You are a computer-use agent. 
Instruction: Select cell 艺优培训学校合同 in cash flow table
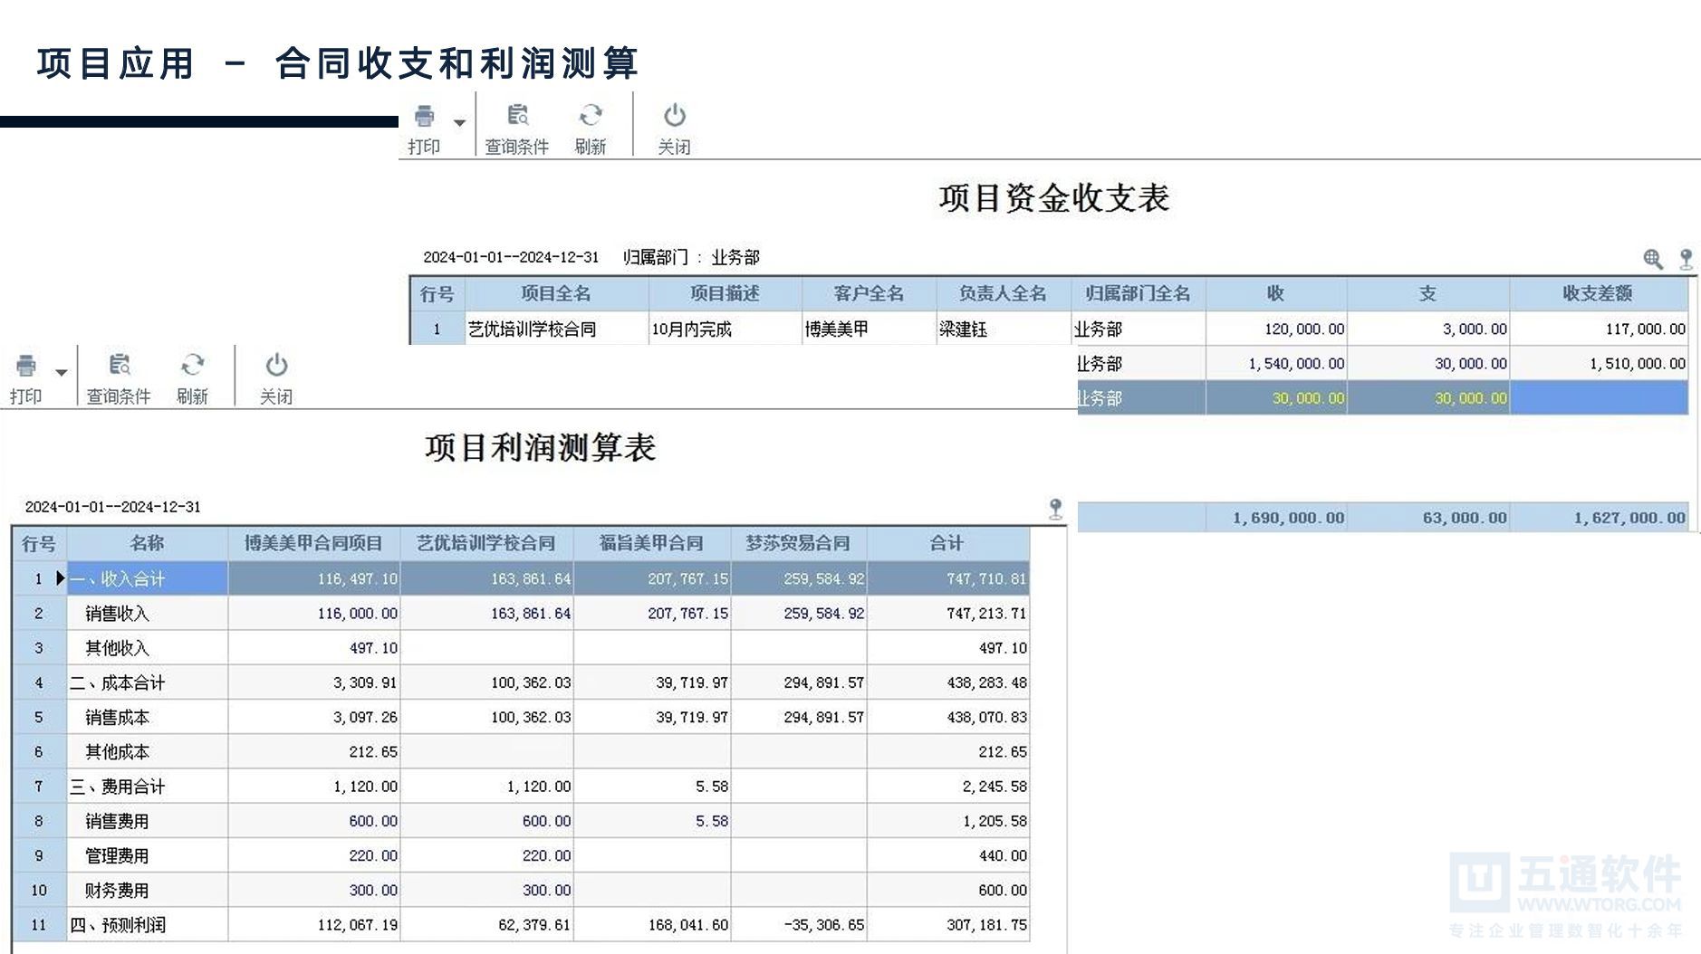coord(556,329)
